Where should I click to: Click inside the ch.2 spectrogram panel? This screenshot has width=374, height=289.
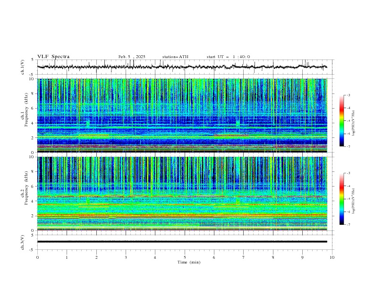(182, 194)
